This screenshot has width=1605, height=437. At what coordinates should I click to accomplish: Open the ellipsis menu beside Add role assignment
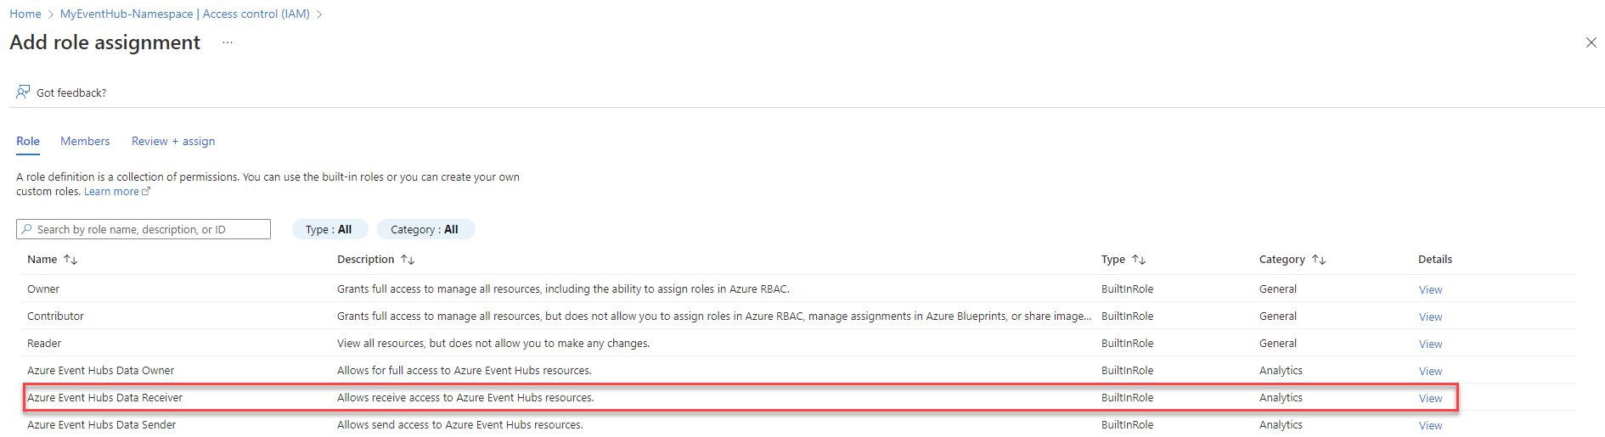click(x=228, y=42)
